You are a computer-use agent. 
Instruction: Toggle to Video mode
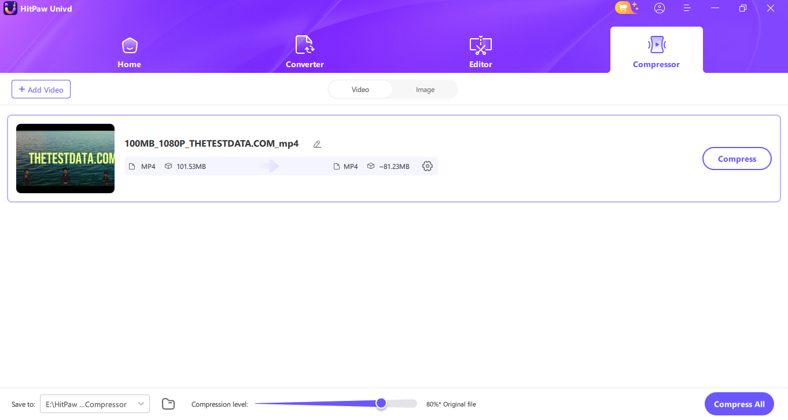(360, 90)
